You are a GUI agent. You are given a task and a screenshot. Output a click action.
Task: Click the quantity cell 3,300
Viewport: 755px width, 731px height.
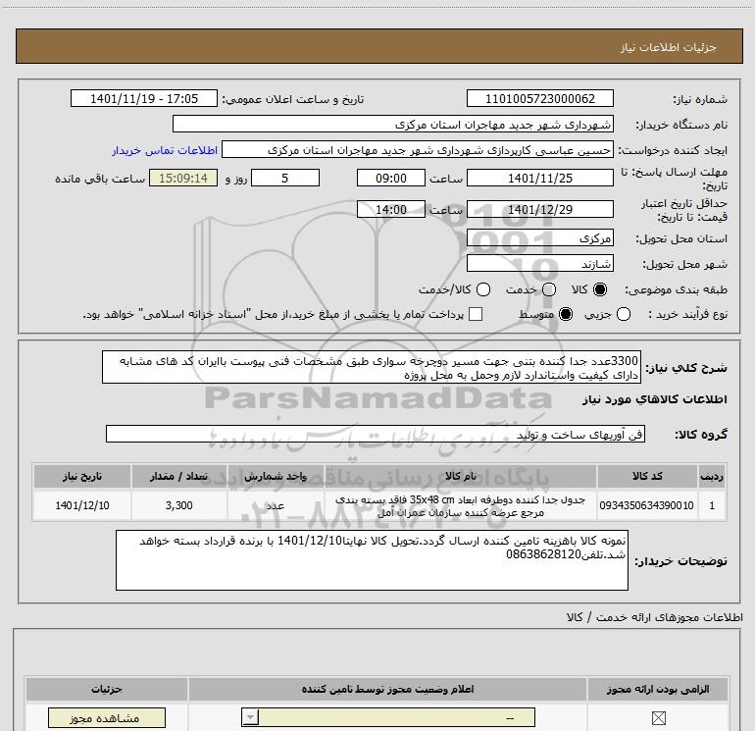tap(178, 505)
